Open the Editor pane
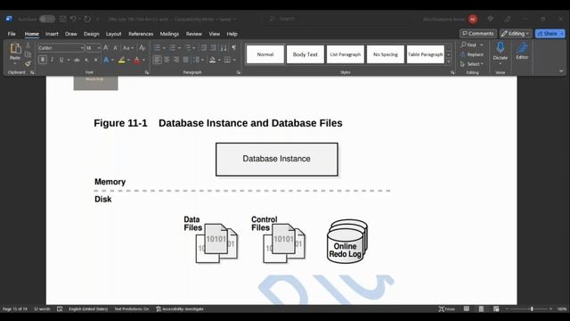 (x=522, y=52)
